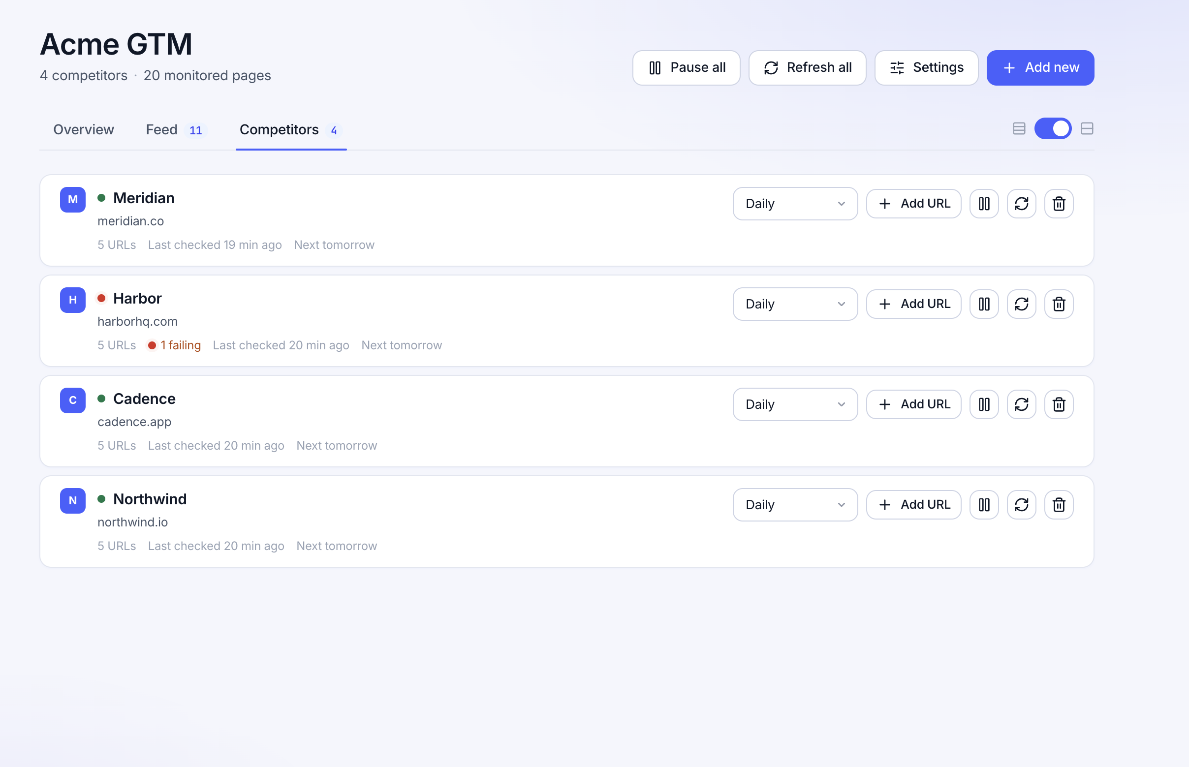Click the cadence.app domain text

click(134, 422)
